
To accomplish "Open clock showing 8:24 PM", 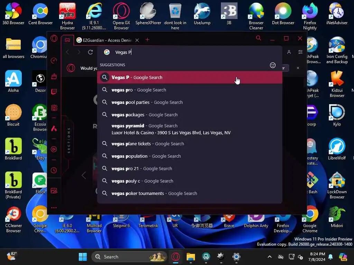I will click(x=317, y=257).
